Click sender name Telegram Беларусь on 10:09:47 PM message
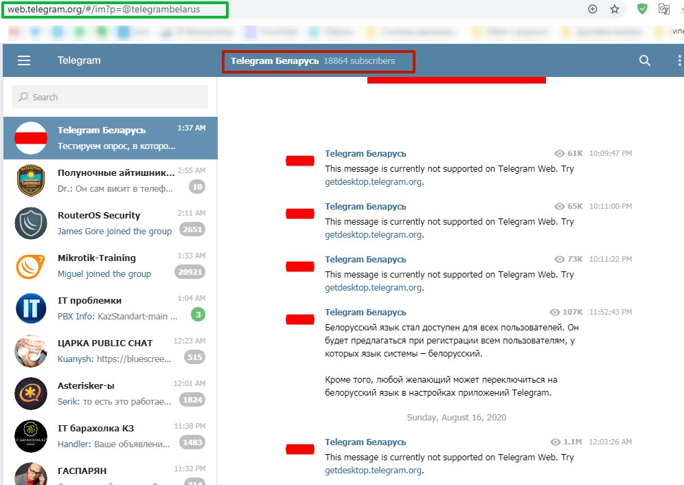Screen dimensions: 684x485 (365, 154)
